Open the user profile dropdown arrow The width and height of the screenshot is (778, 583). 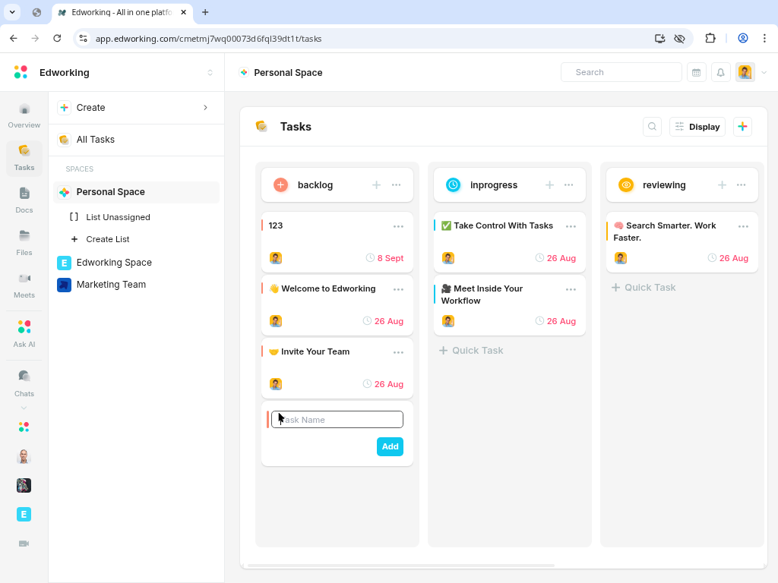coord(764,73)
